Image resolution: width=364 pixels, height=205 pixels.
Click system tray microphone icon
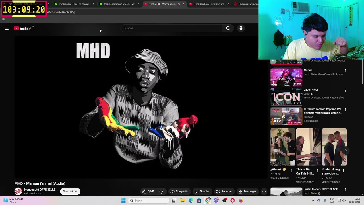click(325, 200)
